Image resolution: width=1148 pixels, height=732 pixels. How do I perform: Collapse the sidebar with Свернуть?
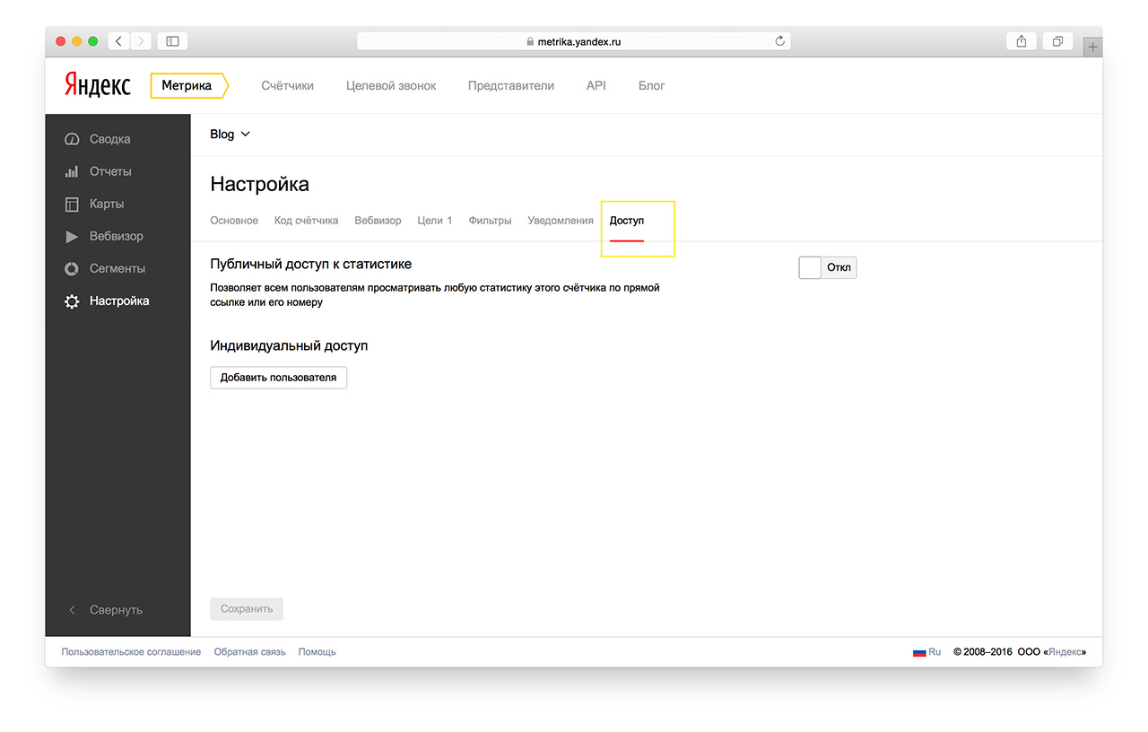point(106,610)
